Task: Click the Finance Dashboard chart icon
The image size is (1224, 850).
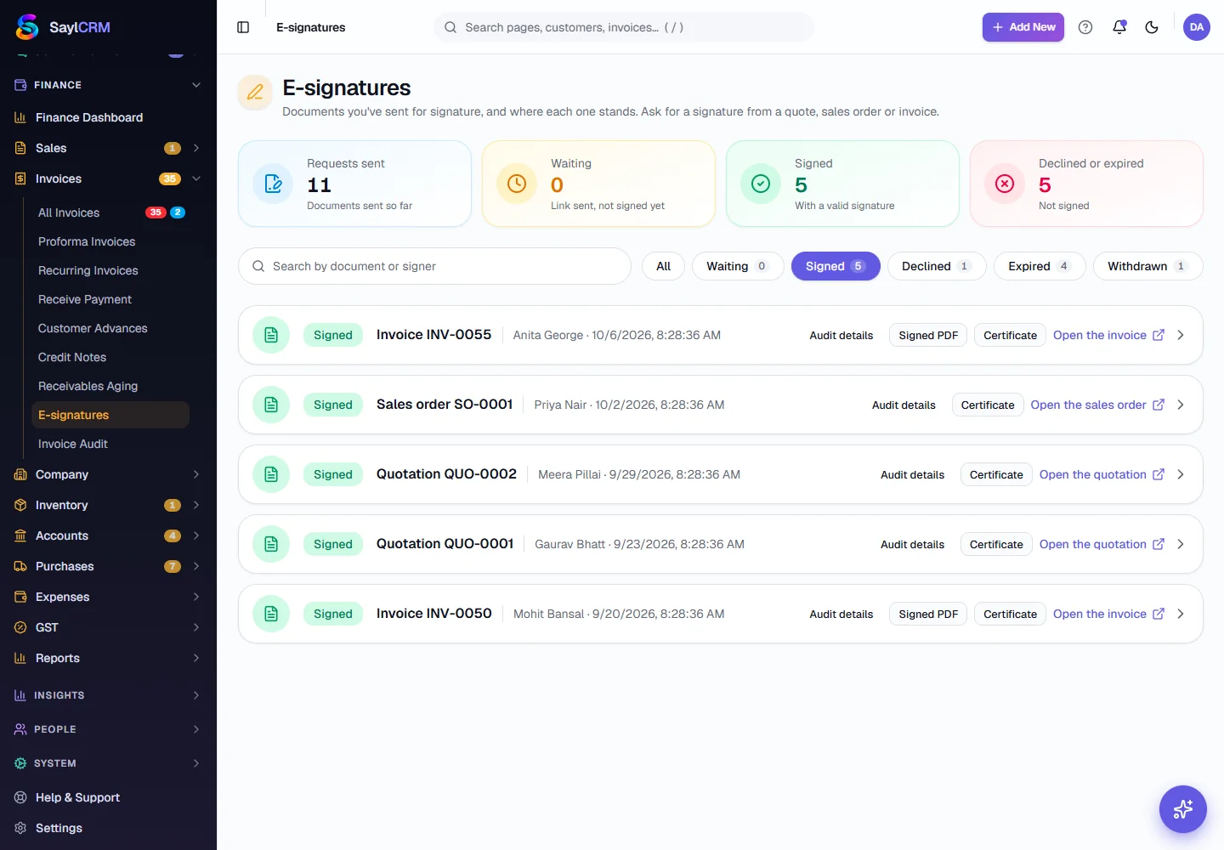Action: 20,117
